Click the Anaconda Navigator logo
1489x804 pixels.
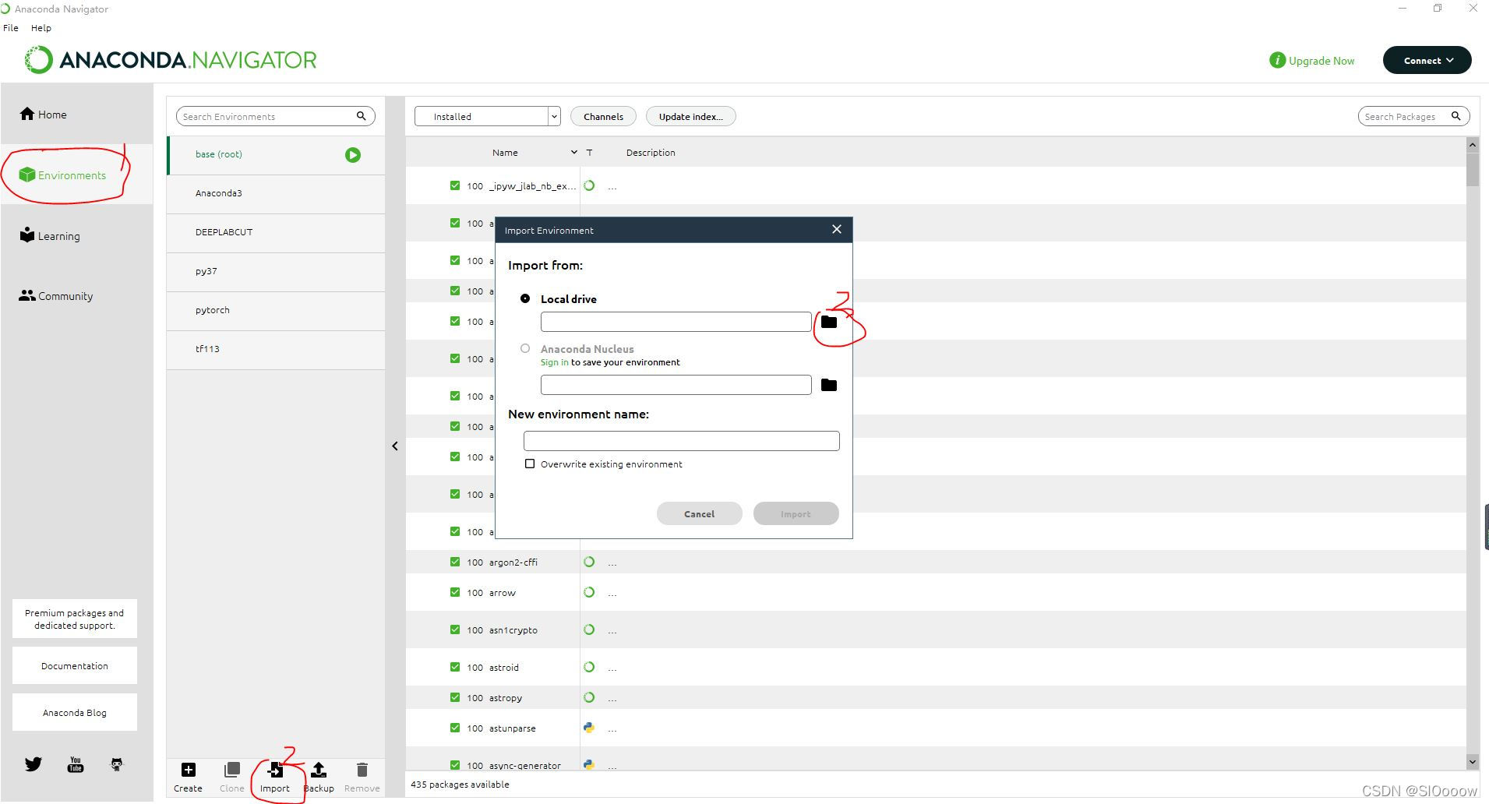pos(171,60)
